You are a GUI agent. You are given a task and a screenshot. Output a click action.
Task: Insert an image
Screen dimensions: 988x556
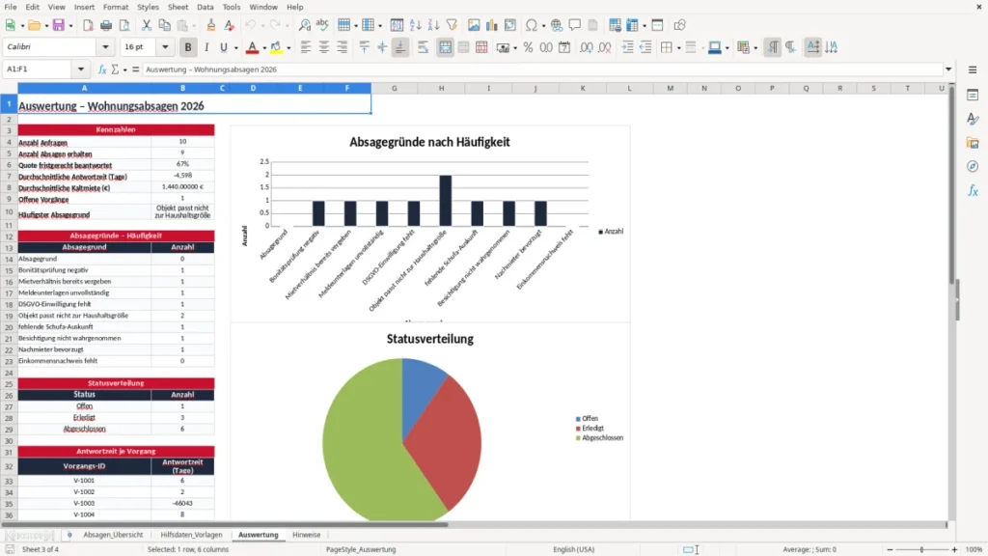(474, 25)
